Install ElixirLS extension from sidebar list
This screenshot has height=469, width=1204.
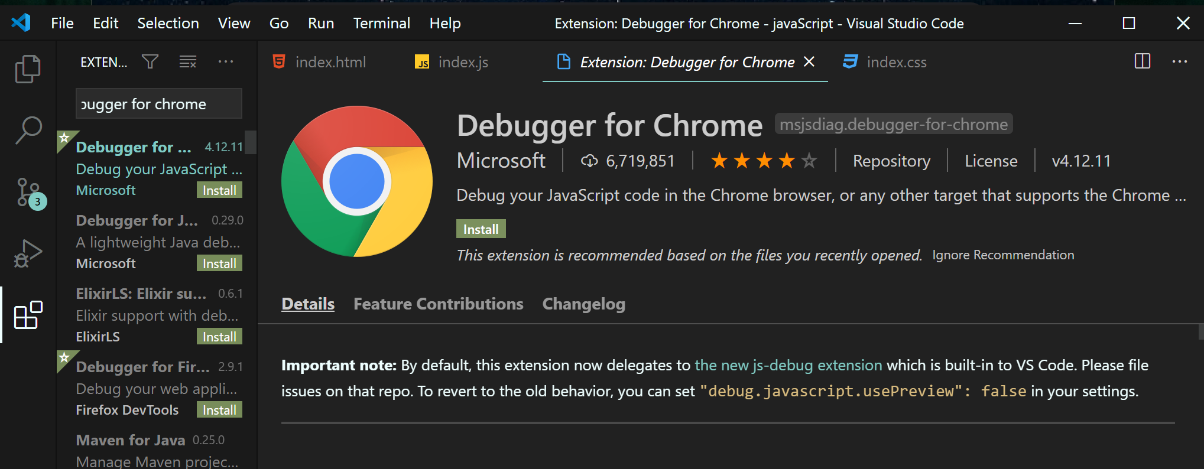pos(219,337)
